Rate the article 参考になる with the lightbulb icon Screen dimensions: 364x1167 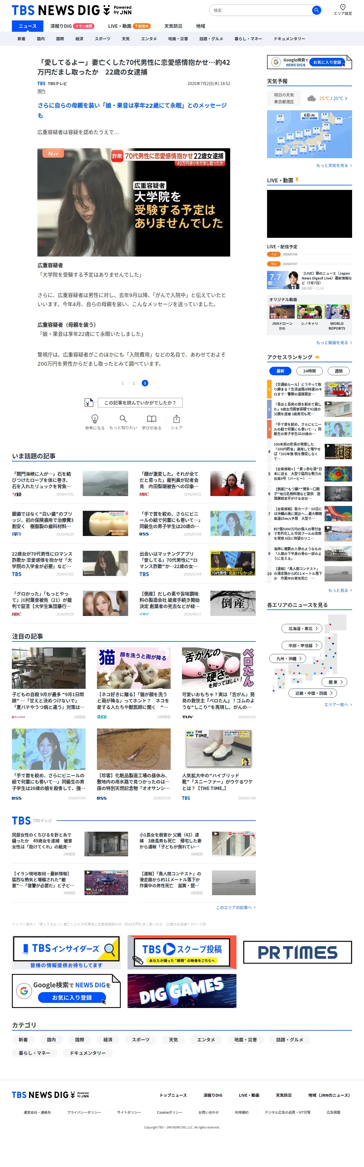click(95, 422)
